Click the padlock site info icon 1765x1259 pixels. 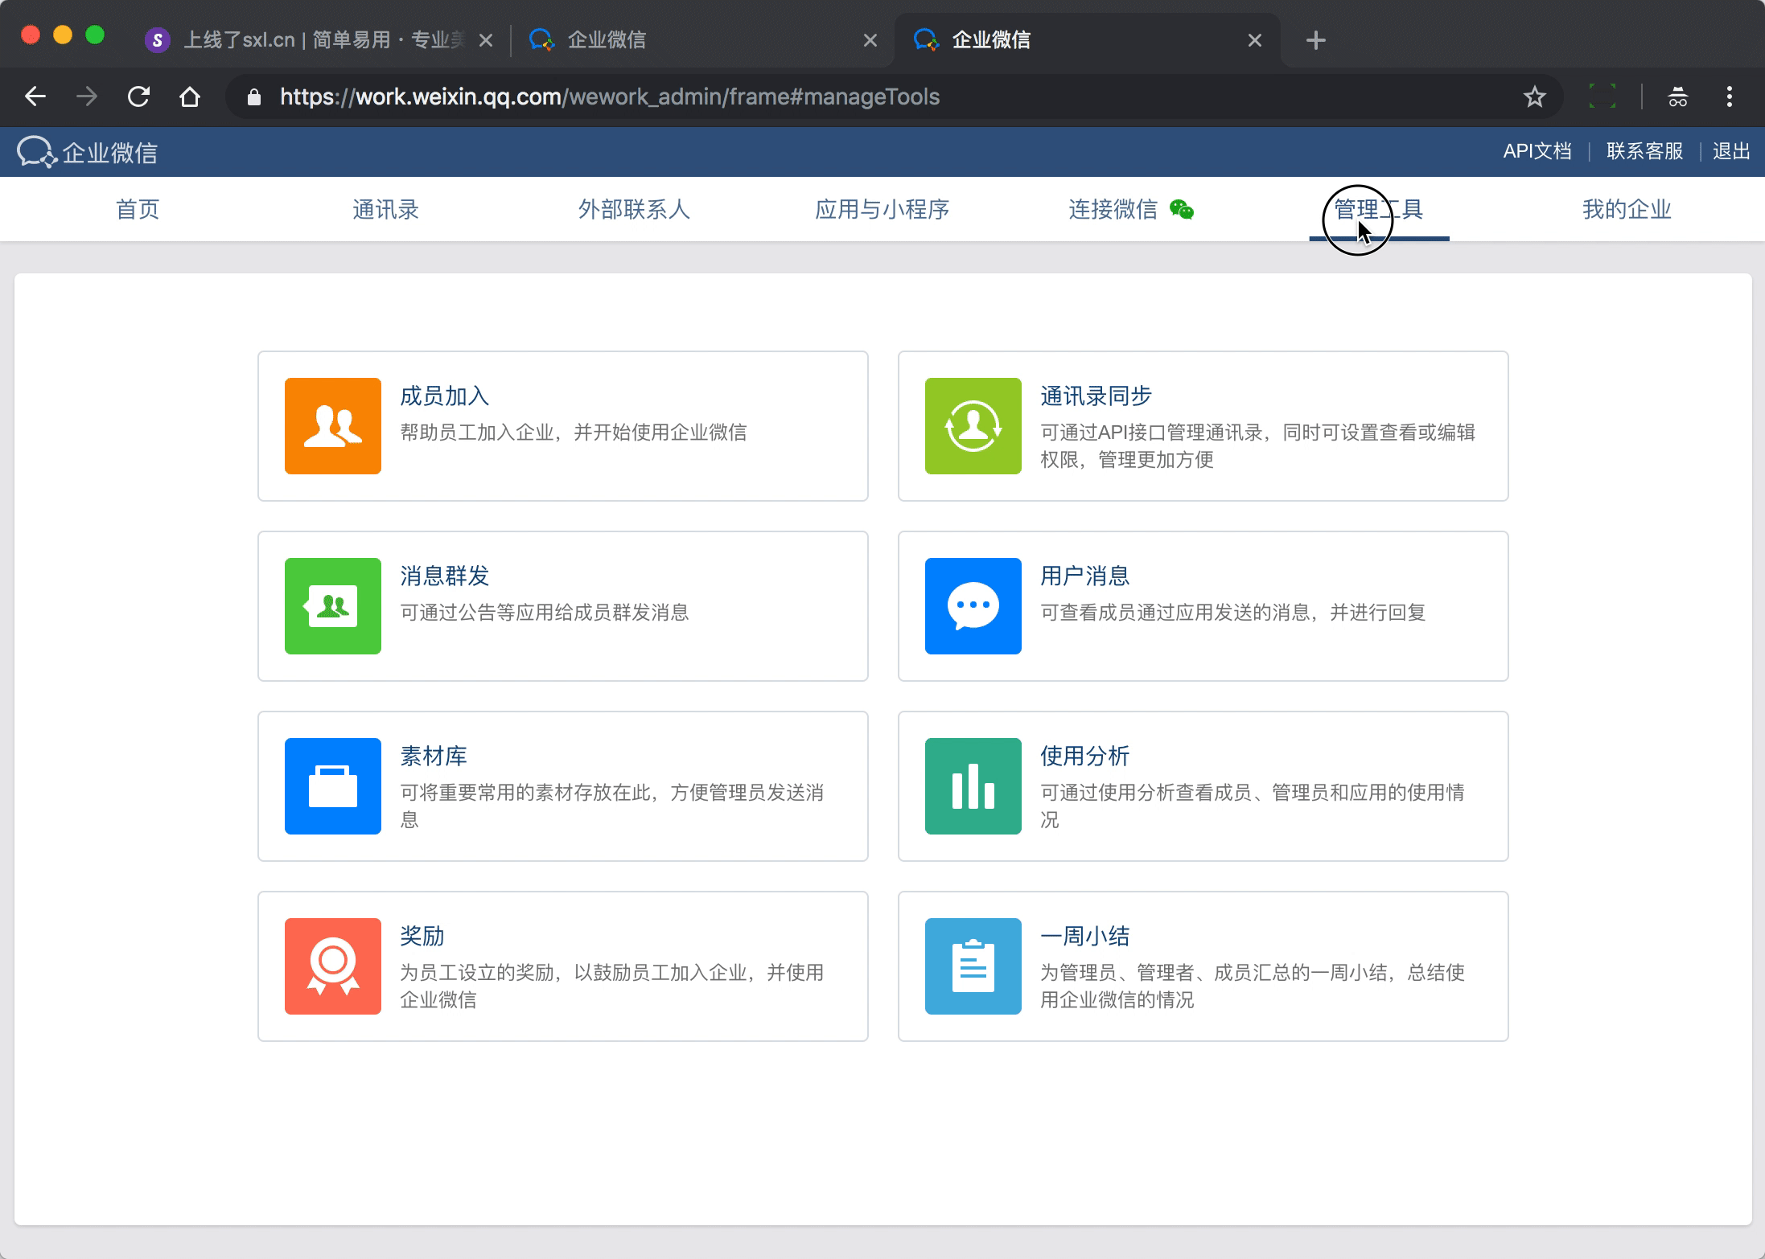[x=254, y=97]
